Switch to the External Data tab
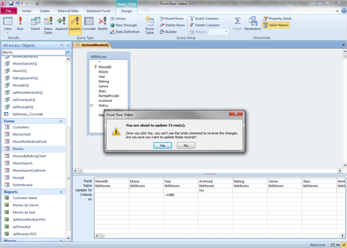The height and width of the screenshot is (248, 347). [x=68, y=11]
